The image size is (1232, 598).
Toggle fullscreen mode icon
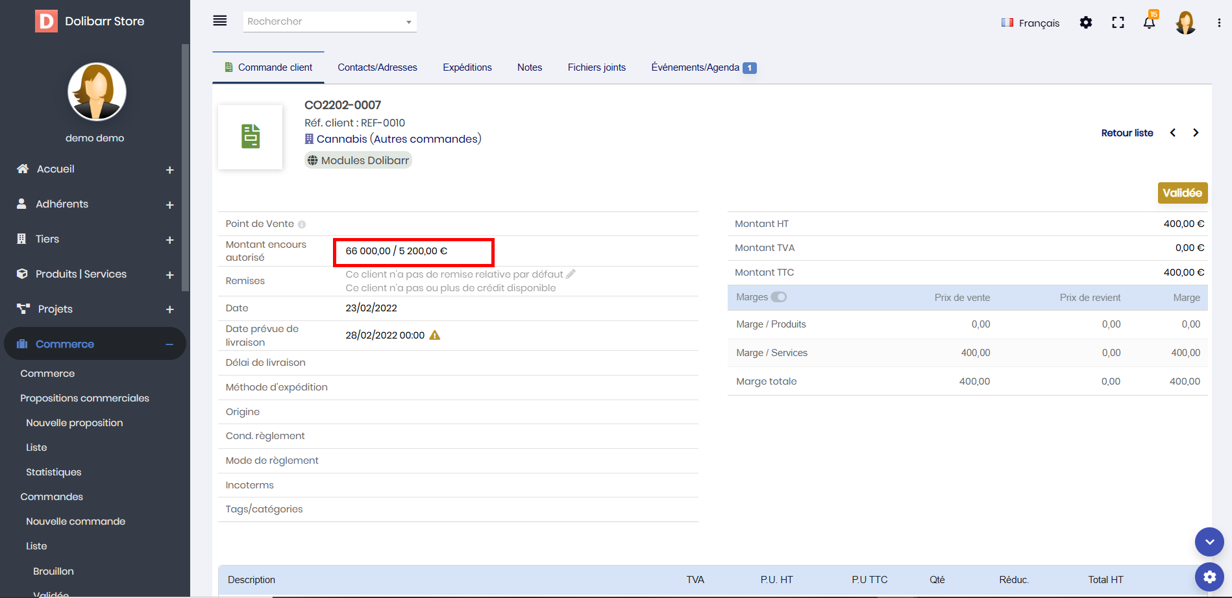[x=1118, y=23]
